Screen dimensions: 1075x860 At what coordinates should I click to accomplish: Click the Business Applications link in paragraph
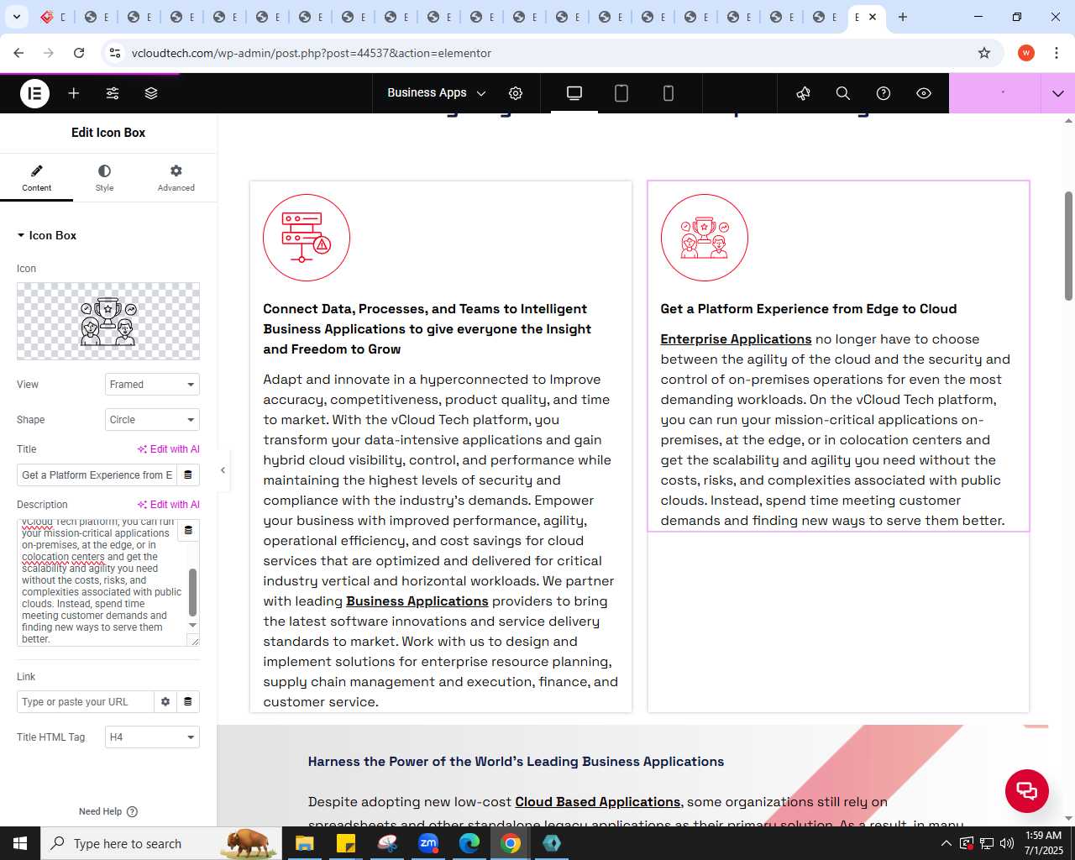[x=417, y=601]
